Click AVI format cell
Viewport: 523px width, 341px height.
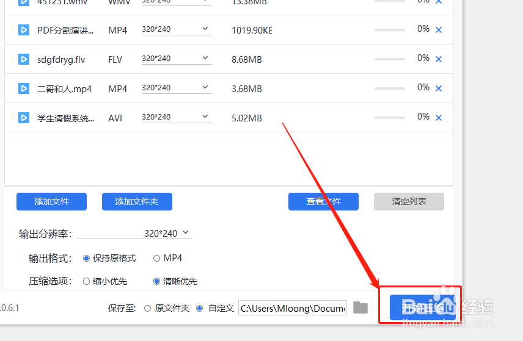[x=115, y=118]
